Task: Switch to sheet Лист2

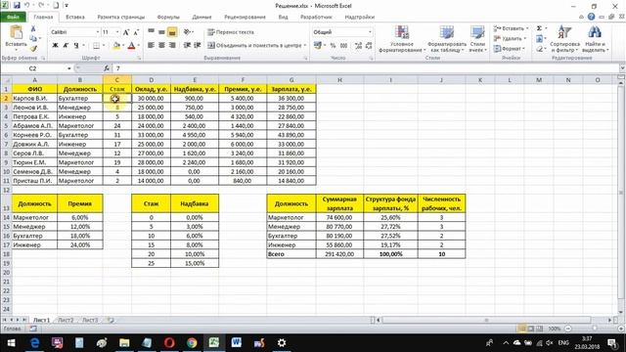Action: point(66,320)
